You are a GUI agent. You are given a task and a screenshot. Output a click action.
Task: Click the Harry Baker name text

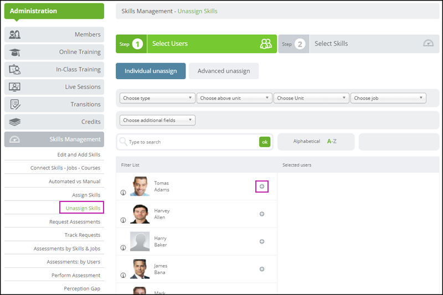[x=161, y=242]
